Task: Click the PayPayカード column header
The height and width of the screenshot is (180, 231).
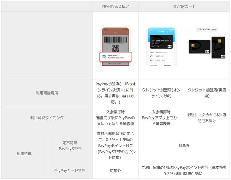Action: click(x=184, y=6)
